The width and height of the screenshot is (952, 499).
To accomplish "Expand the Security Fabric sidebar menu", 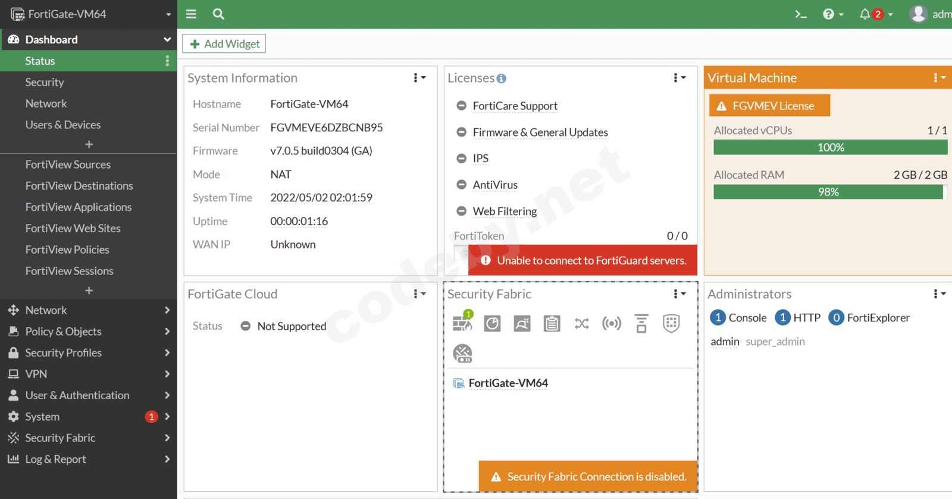I will point(89,438).
